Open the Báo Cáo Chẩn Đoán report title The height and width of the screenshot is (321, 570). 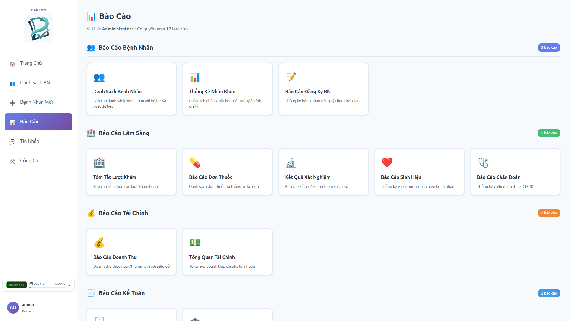click(499, 177)
